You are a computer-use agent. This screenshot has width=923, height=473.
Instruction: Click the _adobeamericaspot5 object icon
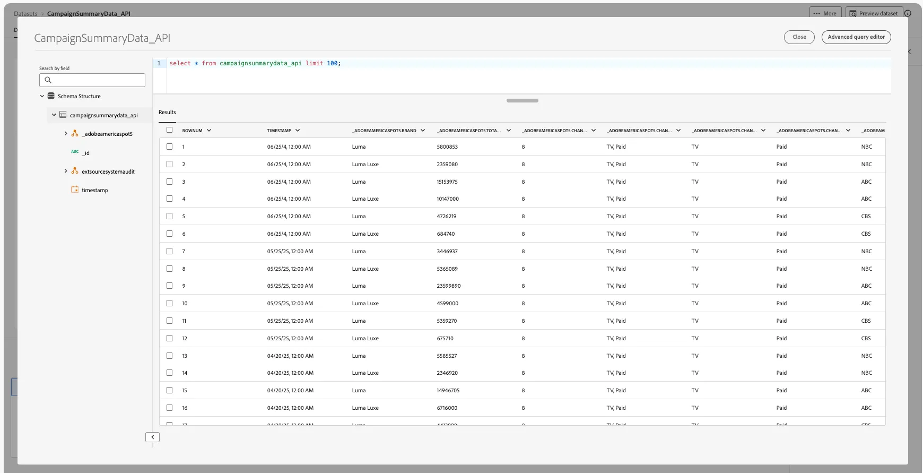pyautogui.click(x=75, y=134)
